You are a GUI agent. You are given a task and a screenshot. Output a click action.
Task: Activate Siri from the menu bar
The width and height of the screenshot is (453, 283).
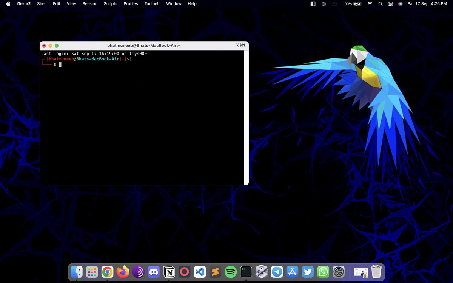click(x=401, y=4)
